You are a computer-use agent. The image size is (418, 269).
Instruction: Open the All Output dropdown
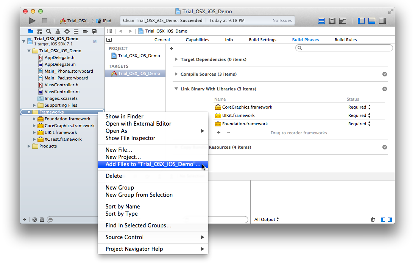point(267,219)
